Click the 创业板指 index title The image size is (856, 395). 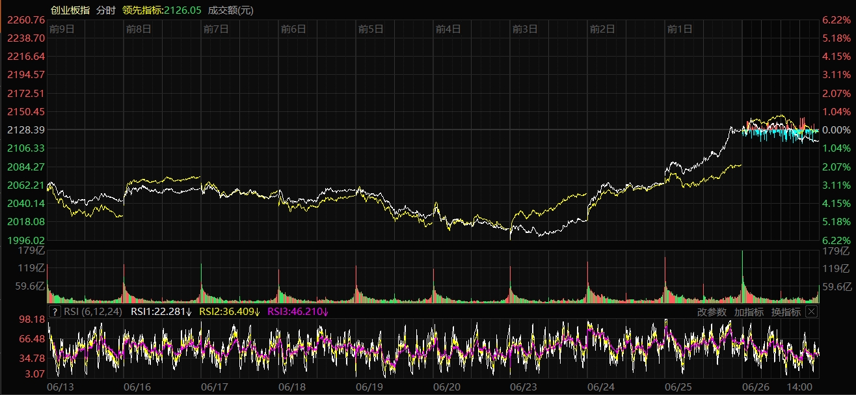click(69, 10)
